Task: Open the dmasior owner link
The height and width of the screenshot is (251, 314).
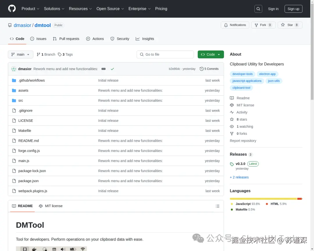Action: (22, 25)
